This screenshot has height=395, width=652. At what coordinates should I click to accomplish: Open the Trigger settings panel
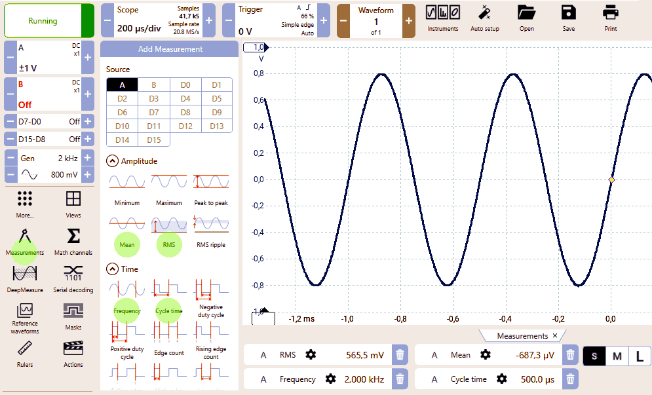276,20
